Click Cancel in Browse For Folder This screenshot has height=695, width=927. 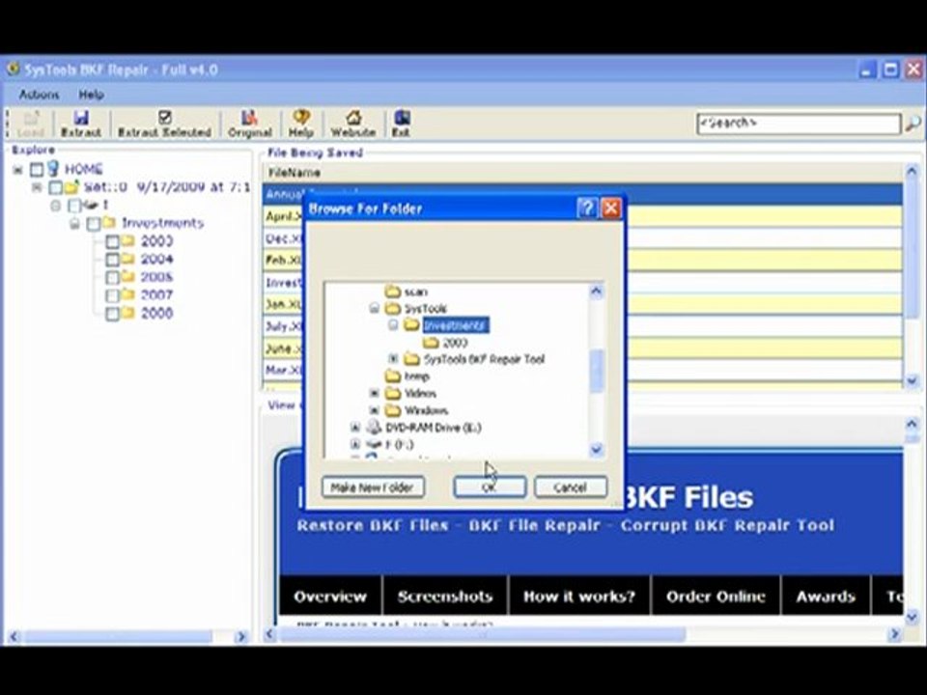coord(571,486)
